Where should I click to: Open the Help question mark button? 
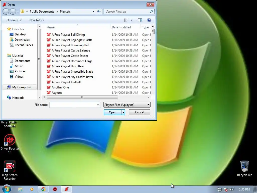point(149,20)
